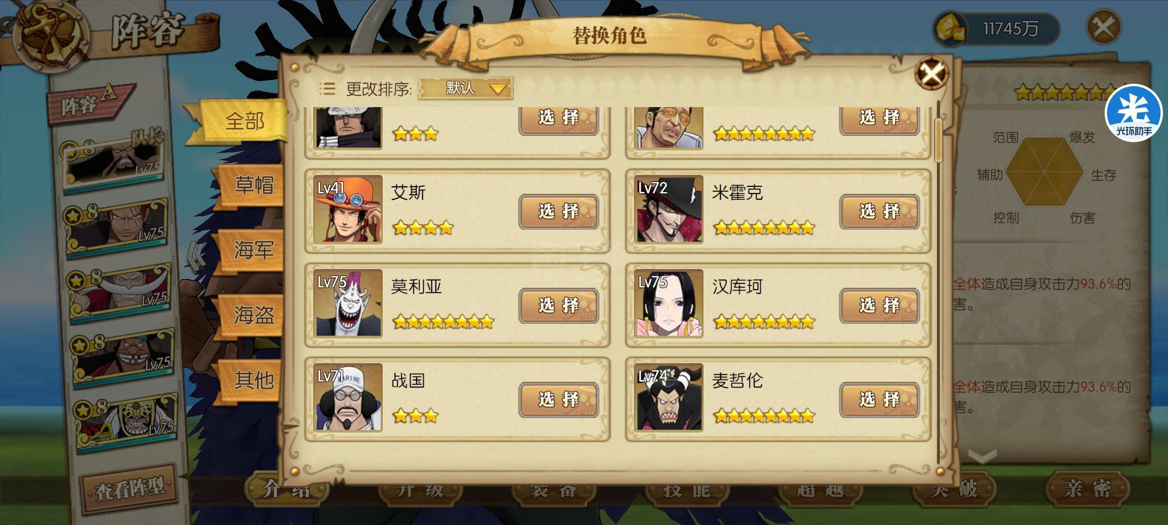Choose 麦哲伦 with the 选择 button
The width and height of the screenshot is (1168, 525).
(879, 400)
